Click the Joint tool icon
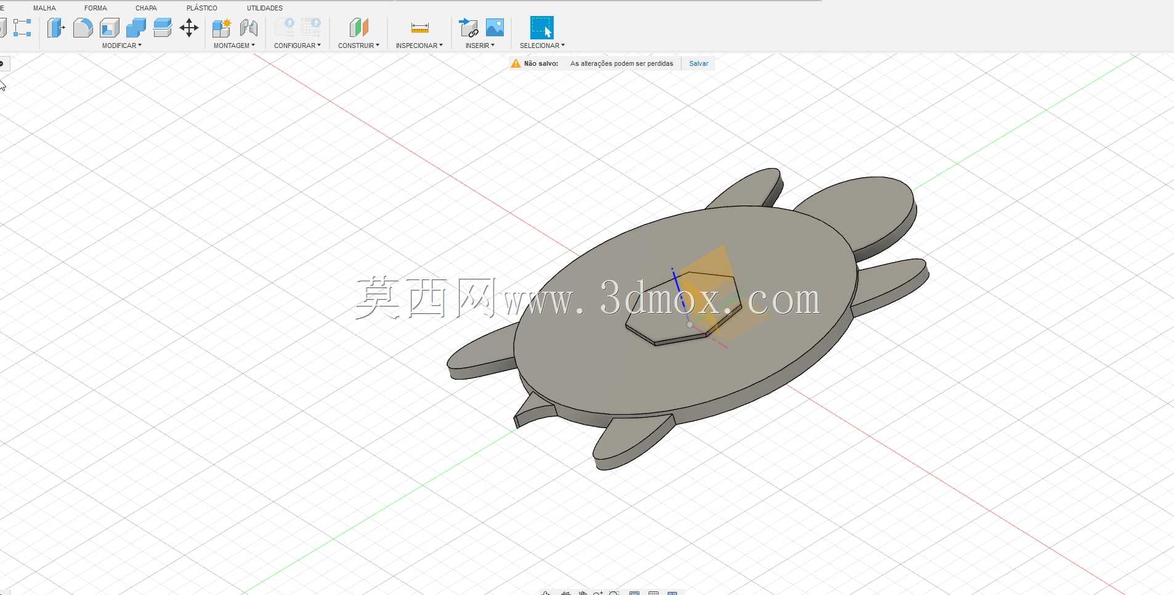 (249, 28)
